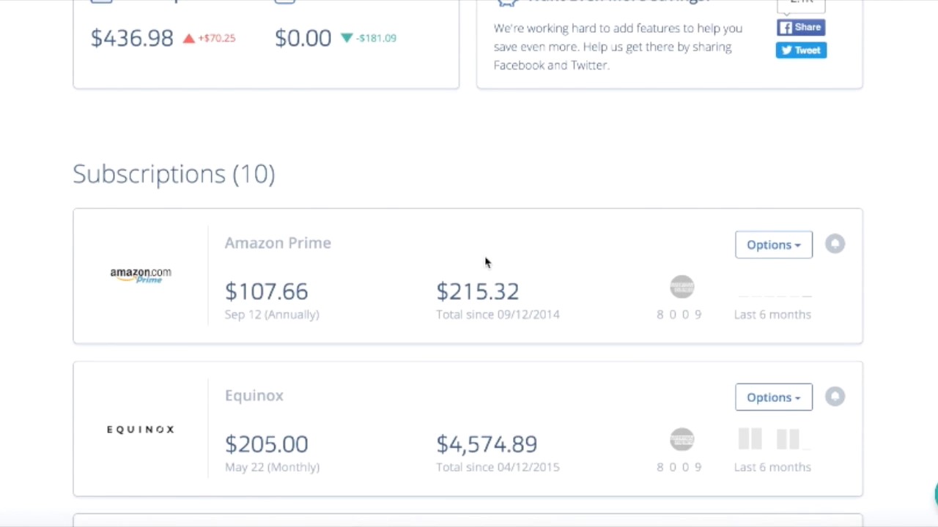Open Options dropdown for Amazon Prime
The width and height of the screenshot is (938, 527).
[x=774, y=244]
